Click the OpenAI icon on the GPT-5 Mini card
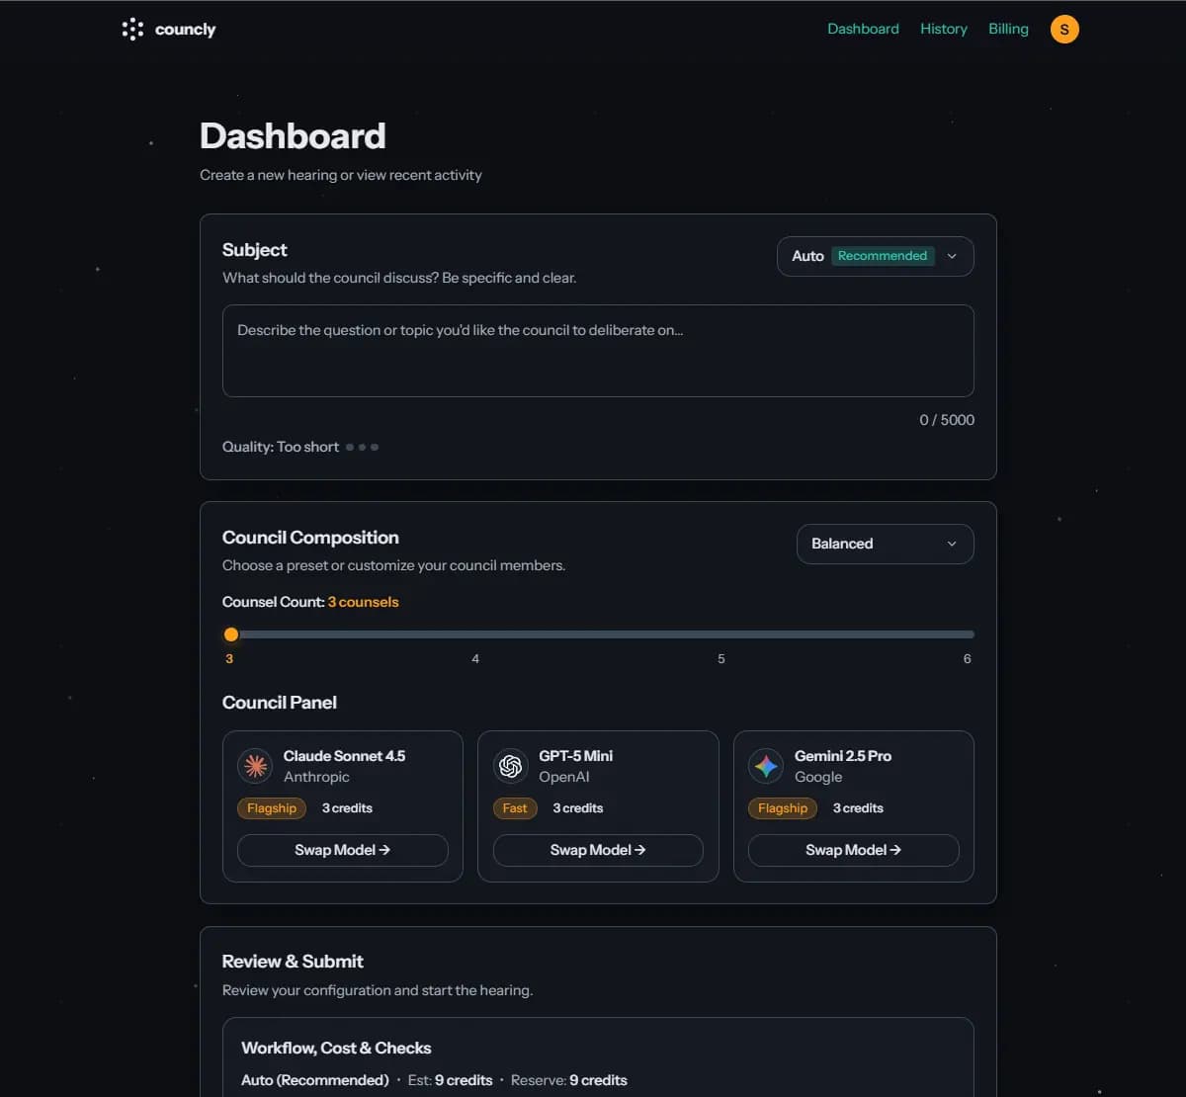The height and width of the screenshot is (1097, 1186). click(x=510, y=766)
